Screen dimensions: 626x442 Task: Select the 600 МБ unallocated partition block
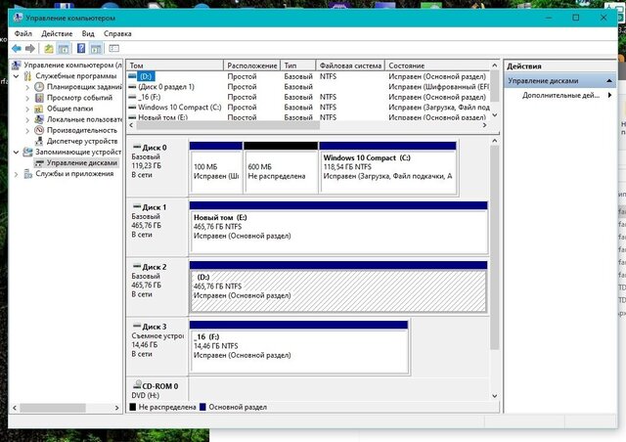tap(280, 168)
